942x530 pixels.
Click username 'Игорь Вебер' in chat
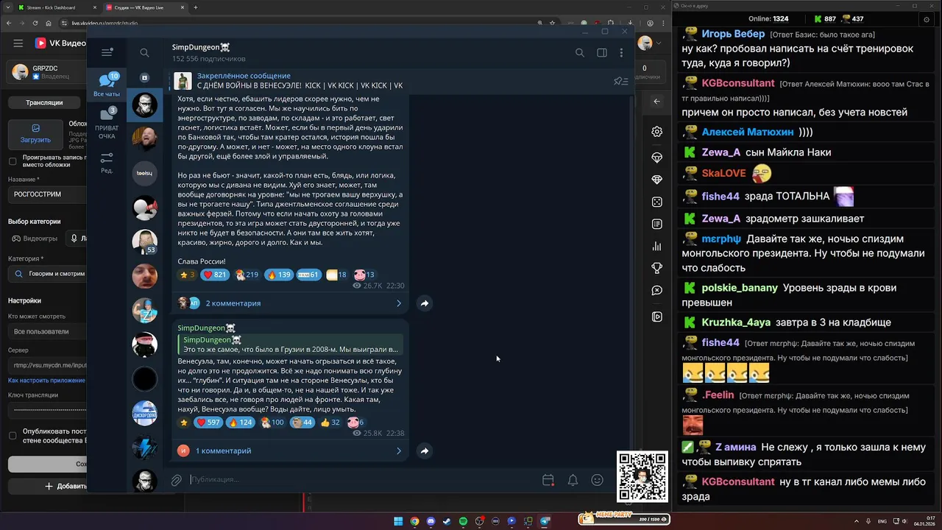(733, 34)
